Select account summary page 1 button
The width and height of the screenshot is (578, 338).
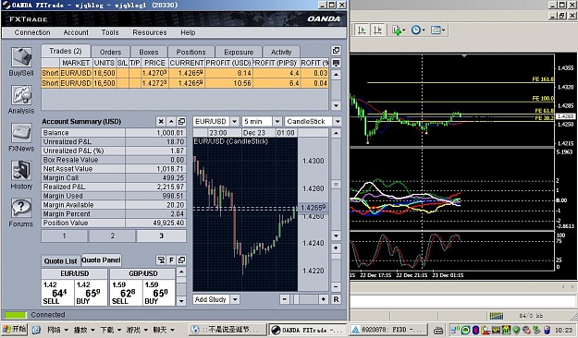(64, 235)
